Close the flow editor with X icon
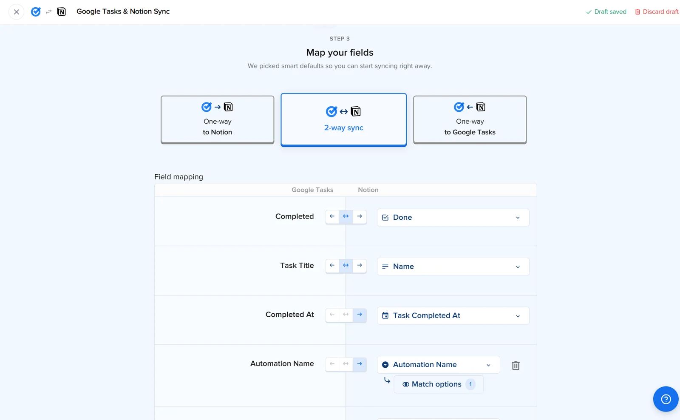This screenshot has width=680, height=420. 16,12
